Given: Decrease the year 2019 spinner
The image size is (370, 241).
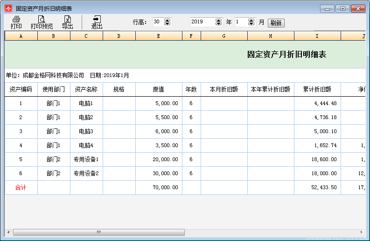Looking at the screenshot, I should coord(219,24).
